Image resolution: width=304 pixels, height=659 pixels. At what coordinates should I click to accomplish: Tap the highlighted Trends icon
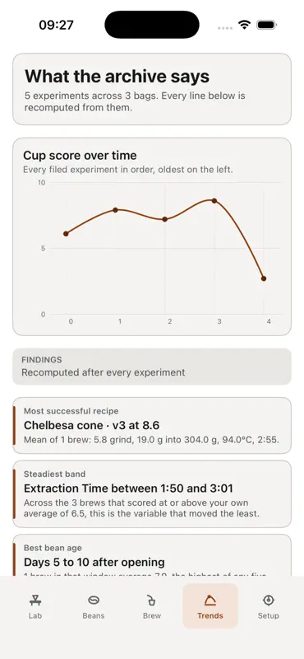pos(210,601)
